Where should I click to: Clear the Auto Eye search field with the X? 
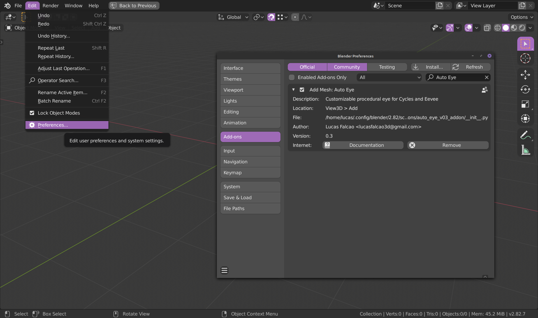(487, 77)
